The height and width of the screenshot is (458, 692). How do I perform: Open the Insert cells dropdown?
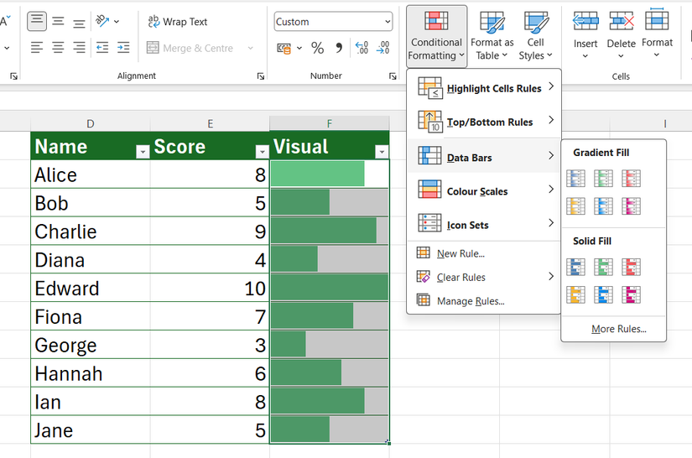point(585,36)
